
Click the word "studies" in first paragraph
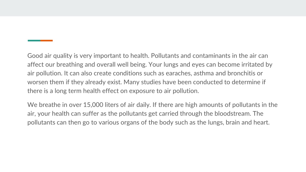(151, 82)
